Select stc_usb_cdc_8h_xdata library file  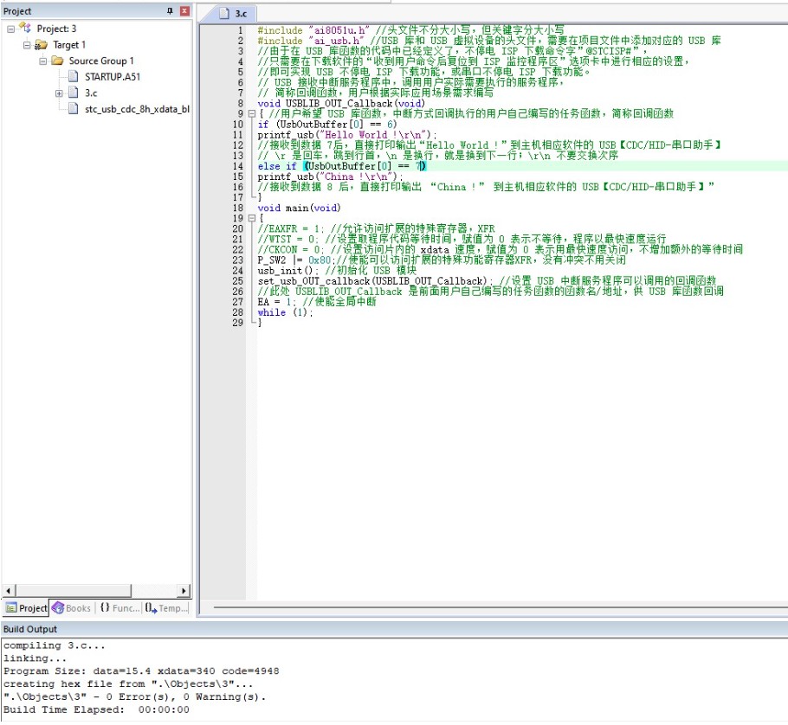(137, 109)
